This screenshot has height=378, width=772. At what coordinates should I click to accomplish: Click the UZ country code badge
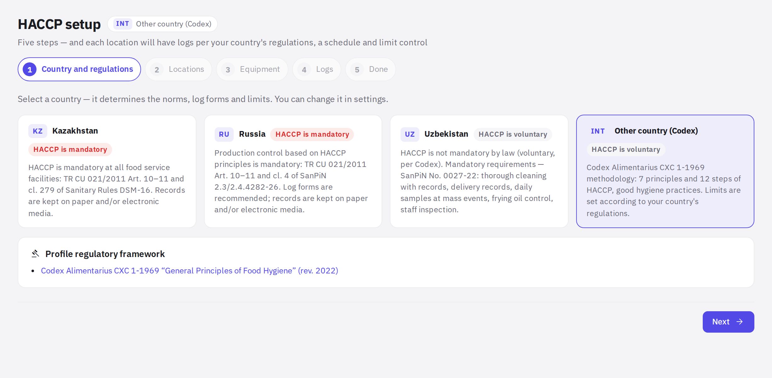[x=410, y=134]
